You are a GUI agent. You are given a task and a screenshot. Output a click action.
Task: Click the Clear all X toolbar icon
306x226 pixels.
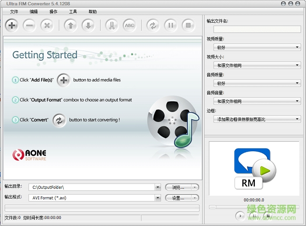47,25
